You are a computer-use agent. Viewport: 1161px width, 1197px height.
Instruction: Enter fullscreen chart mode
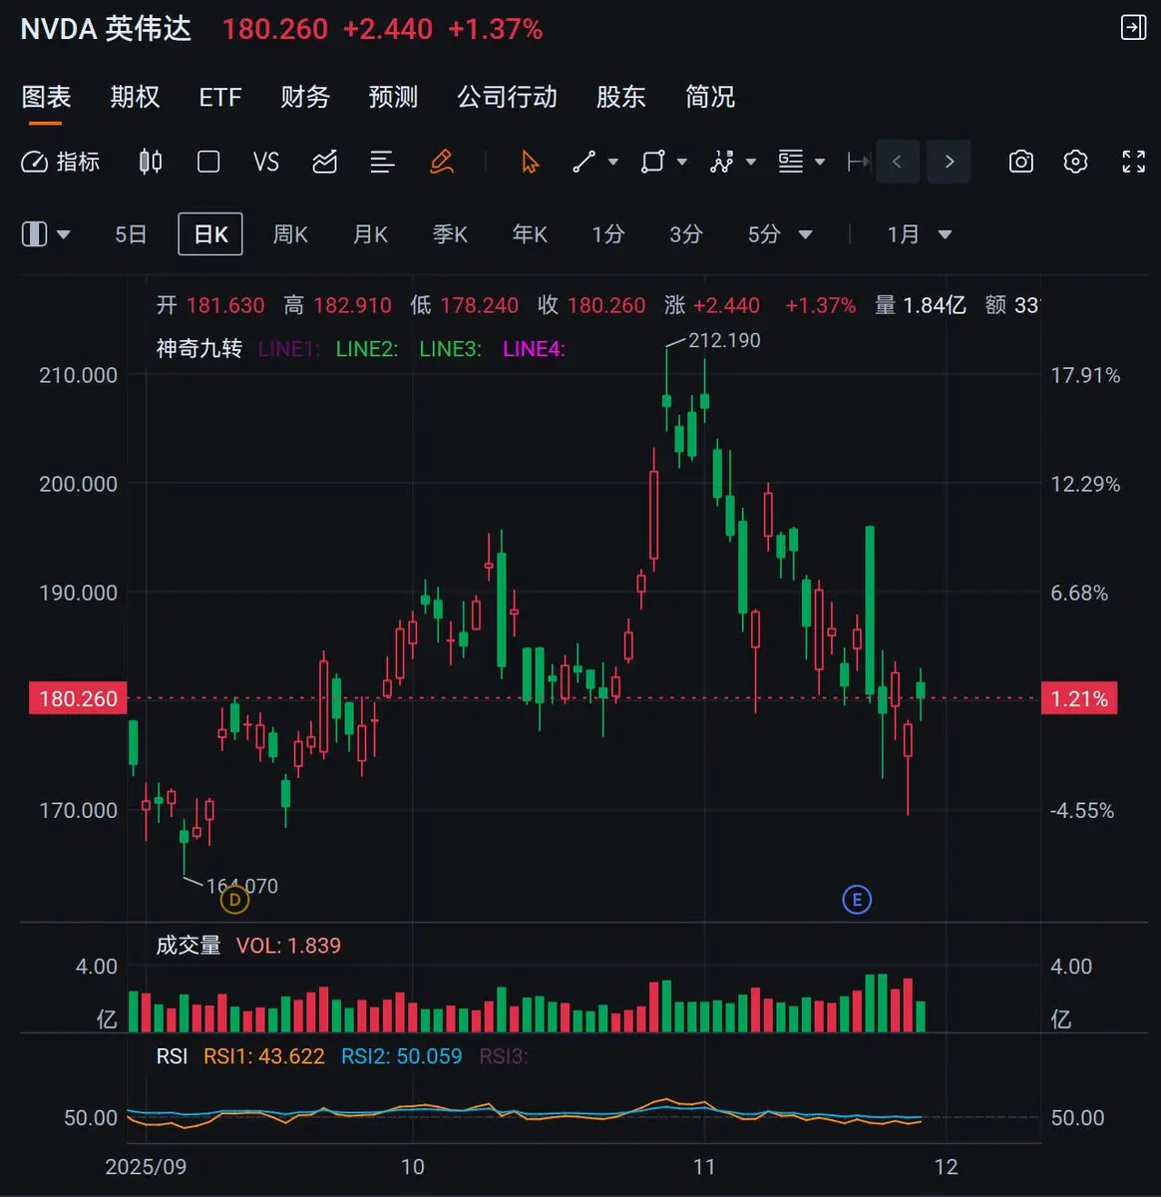pos(1134,162)
